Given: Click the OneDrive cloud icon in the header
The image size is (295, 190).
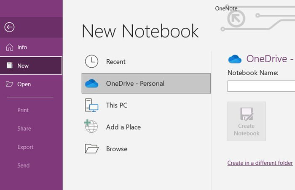Looking at the screenshot, I should [235, 59].
